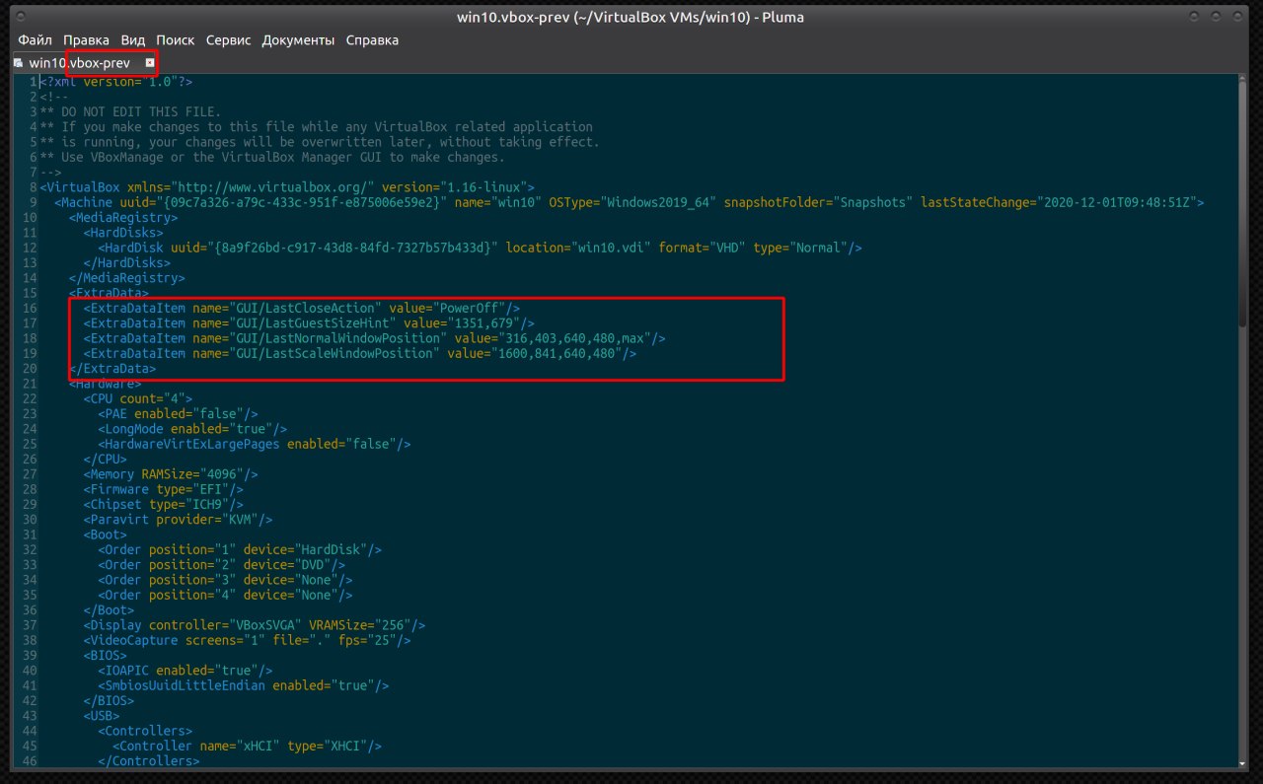
Task: Open the Сервис menu
Action: [228, 40]
